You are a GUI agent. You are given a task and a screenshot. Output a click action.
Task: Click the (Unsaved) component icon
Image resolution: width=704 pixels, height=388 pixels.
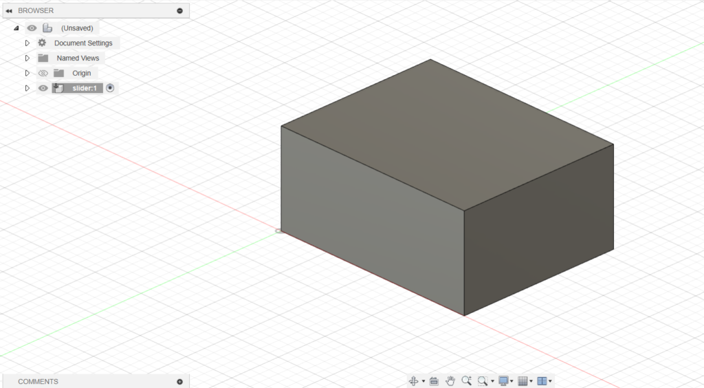click(x=47, y=28)
